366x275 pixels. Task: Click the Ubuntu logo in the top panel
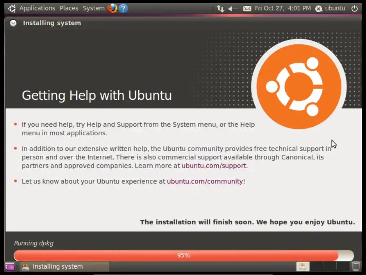point(12,9)
